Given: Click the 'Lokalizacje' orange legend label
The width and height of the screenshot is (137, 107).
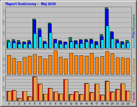Looking at the screenshot, I should tap(134, 66).
